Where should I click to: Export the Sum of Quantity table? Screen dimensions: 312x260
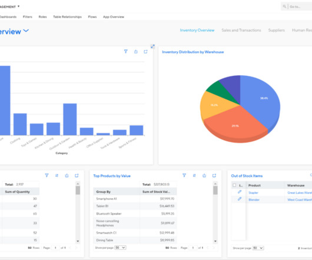pos(67,175)
